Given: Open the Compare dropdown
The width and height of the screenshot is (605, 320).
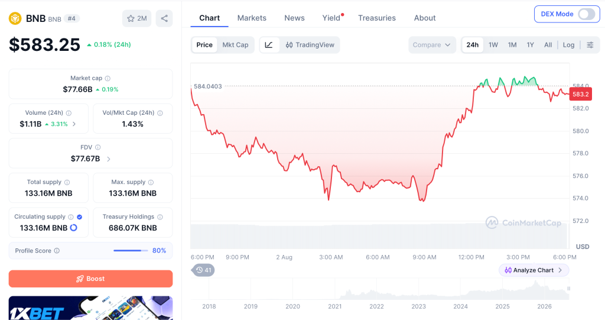Looking at the screenshot, I should point(432,45).
